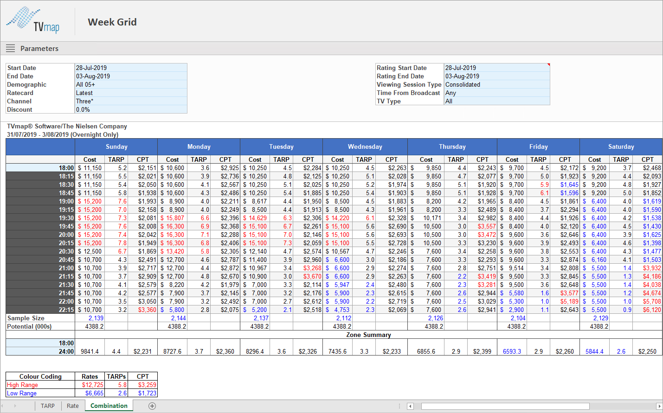663x413 pixels.
Task: Select Saturday 22:15 CPT $6,120
Action: 648,310
